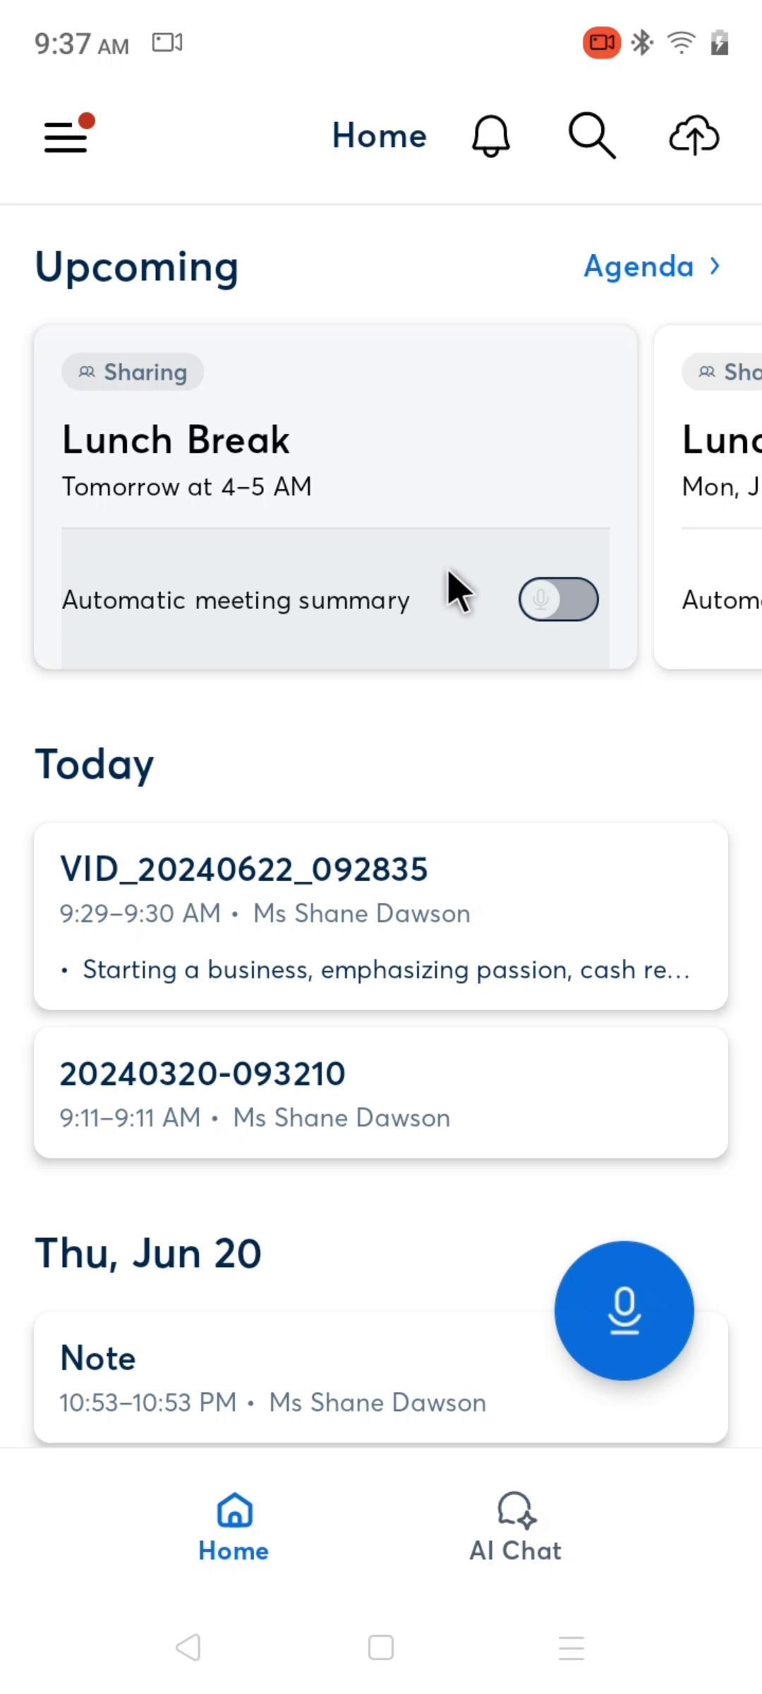Open the hamburger menu

[x=66, y=136]
